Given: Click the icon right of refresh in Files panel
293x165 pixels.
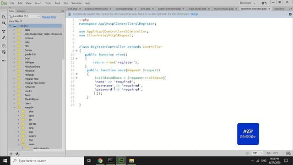Looking at the screenshot, I should [17, 154].
